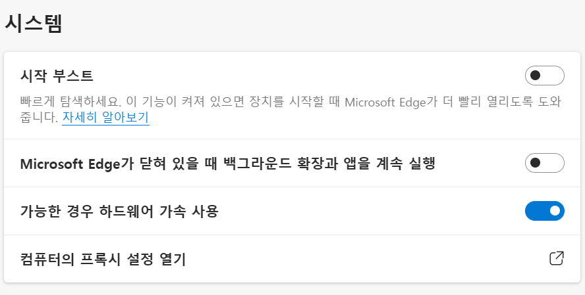Image resolution: width=585 pixels, height=295 pixels.
Task: Turn on background extensions and apps toggle
Action: coord(544,163)
